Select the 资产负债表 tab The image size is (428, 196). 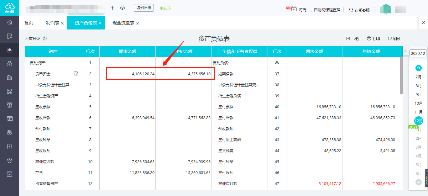[x=86, y=23]
